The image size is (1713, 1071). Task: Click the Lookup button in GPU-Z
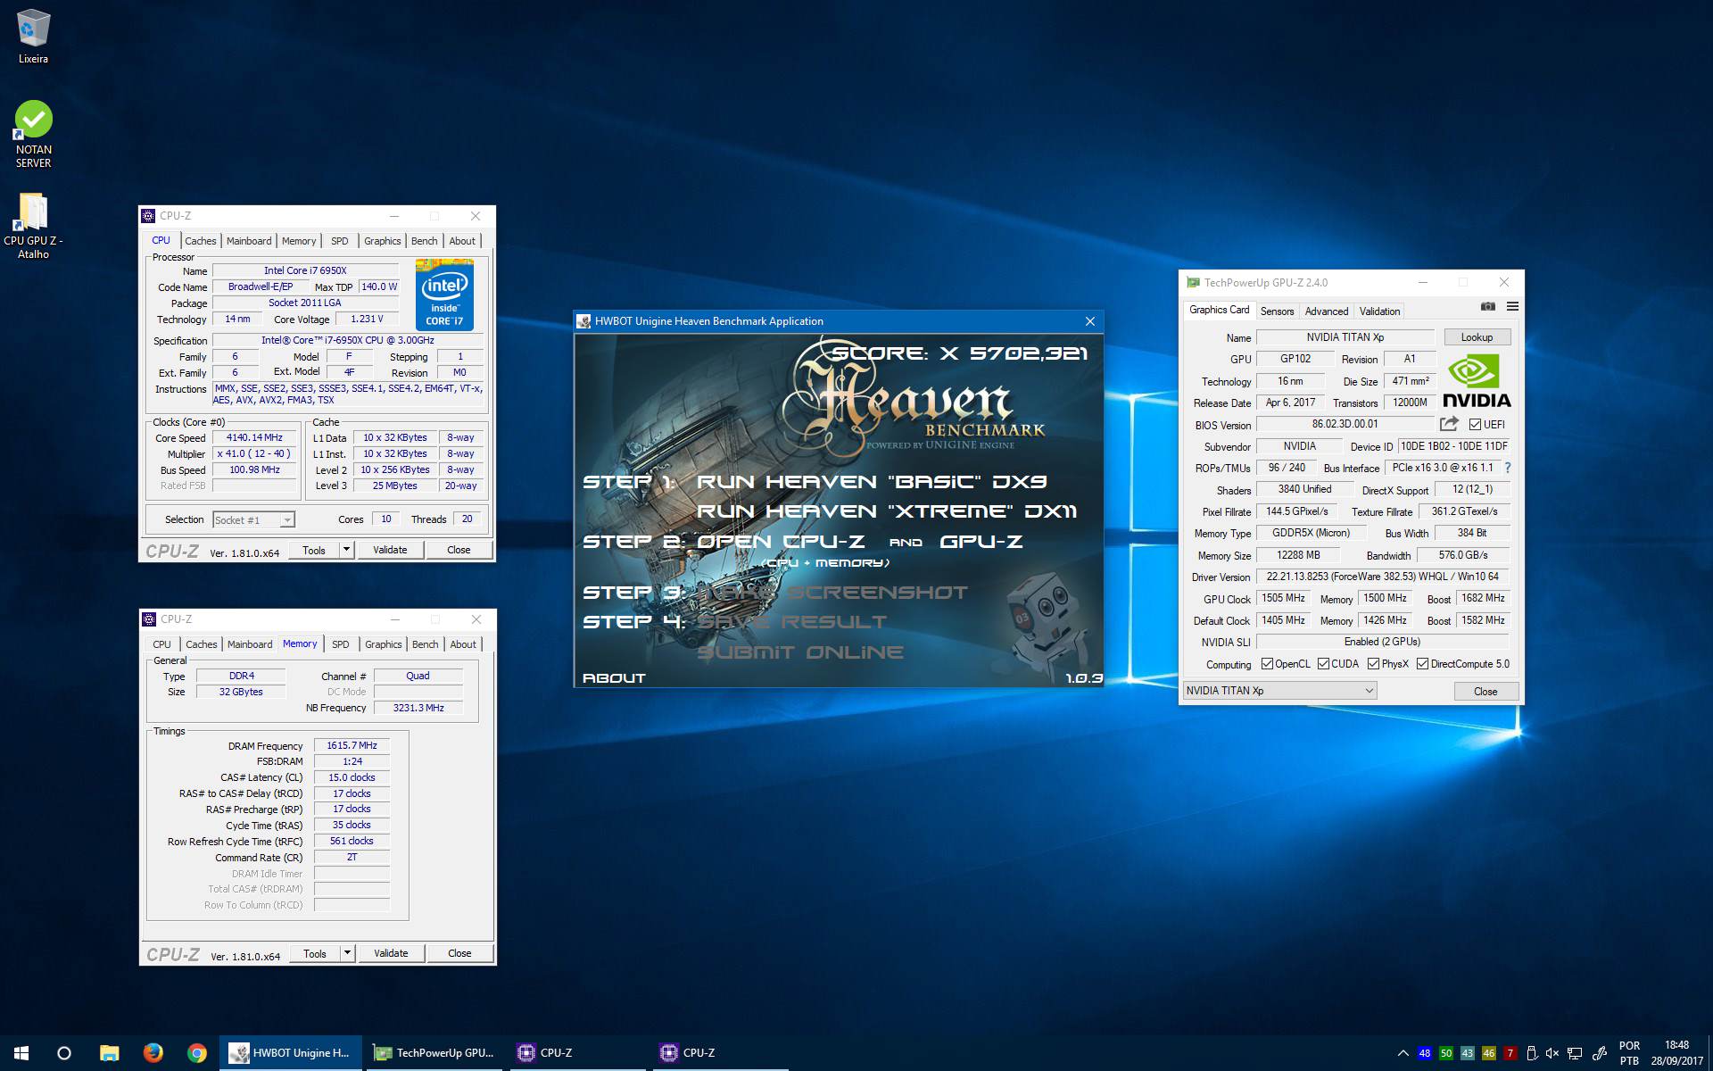pos(1477,337)
